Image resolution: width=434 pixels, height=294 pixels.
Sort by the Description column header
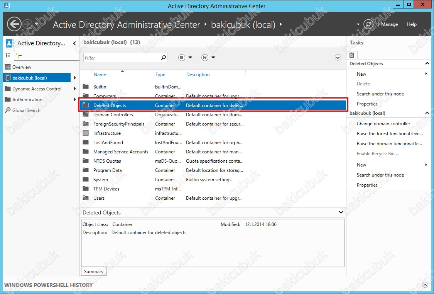(198, 75)
